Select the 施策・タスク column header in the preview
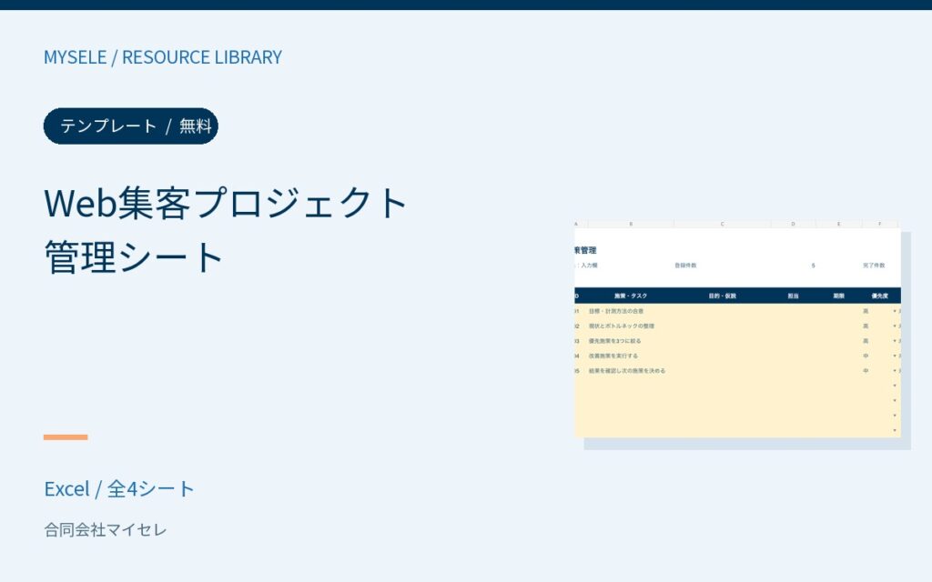The width and height of the screenshot is (932, 582). click(x=631, y=296)
